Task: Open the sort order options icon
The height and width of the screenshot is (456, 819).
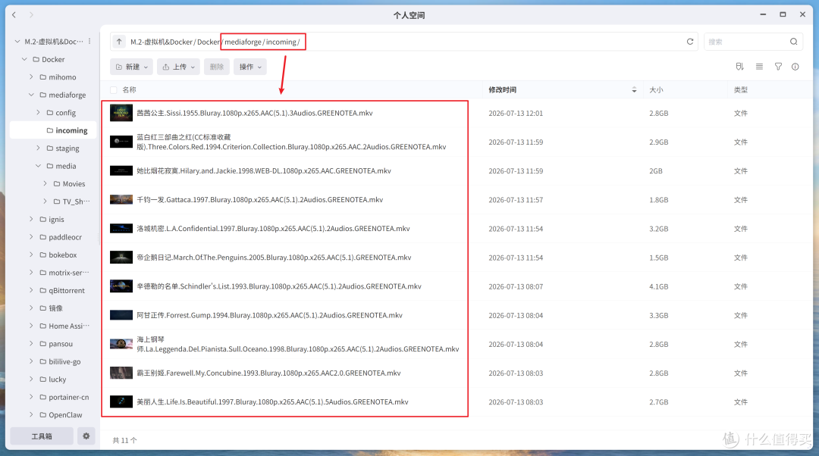Action: pyautogui.click(x=739, y=67)
